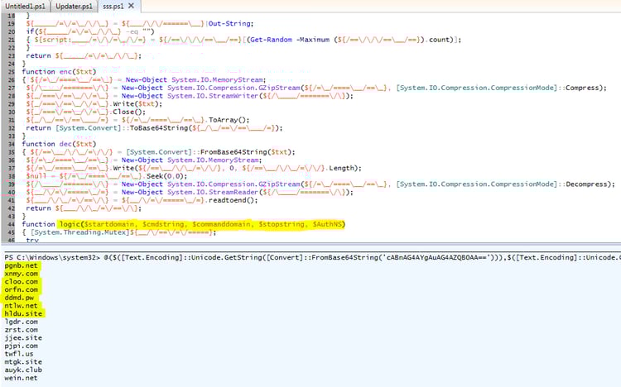This screenshot has height=387, width=621.
Task: Select the sss.ps1 tab
Action: coord(113,7)
